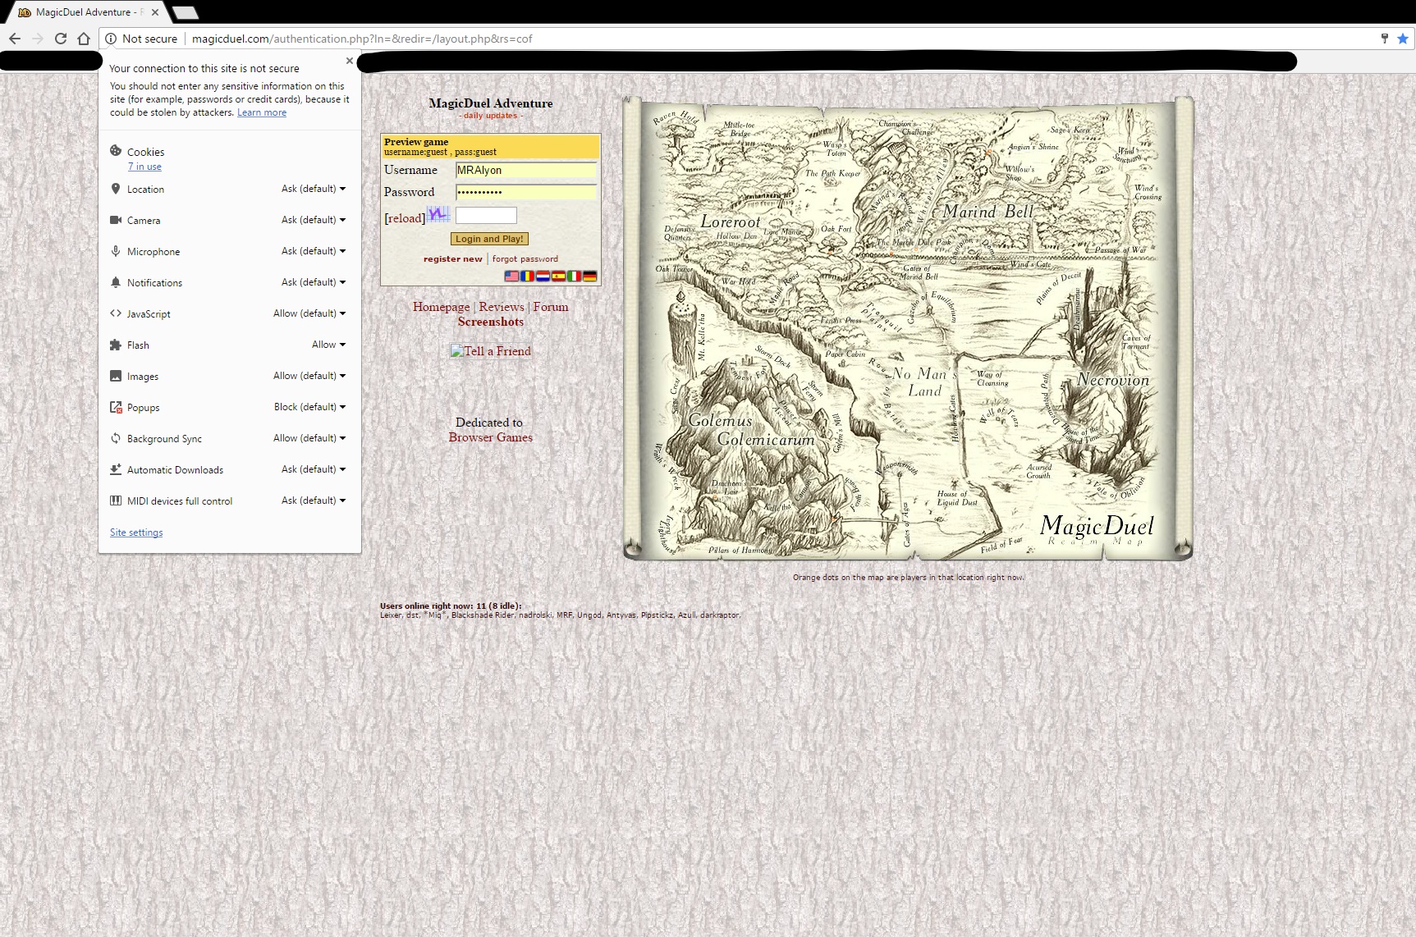Close the MagicDuel Adventure tab
The image size is (1416, 937).
click(x=155, y=12)
